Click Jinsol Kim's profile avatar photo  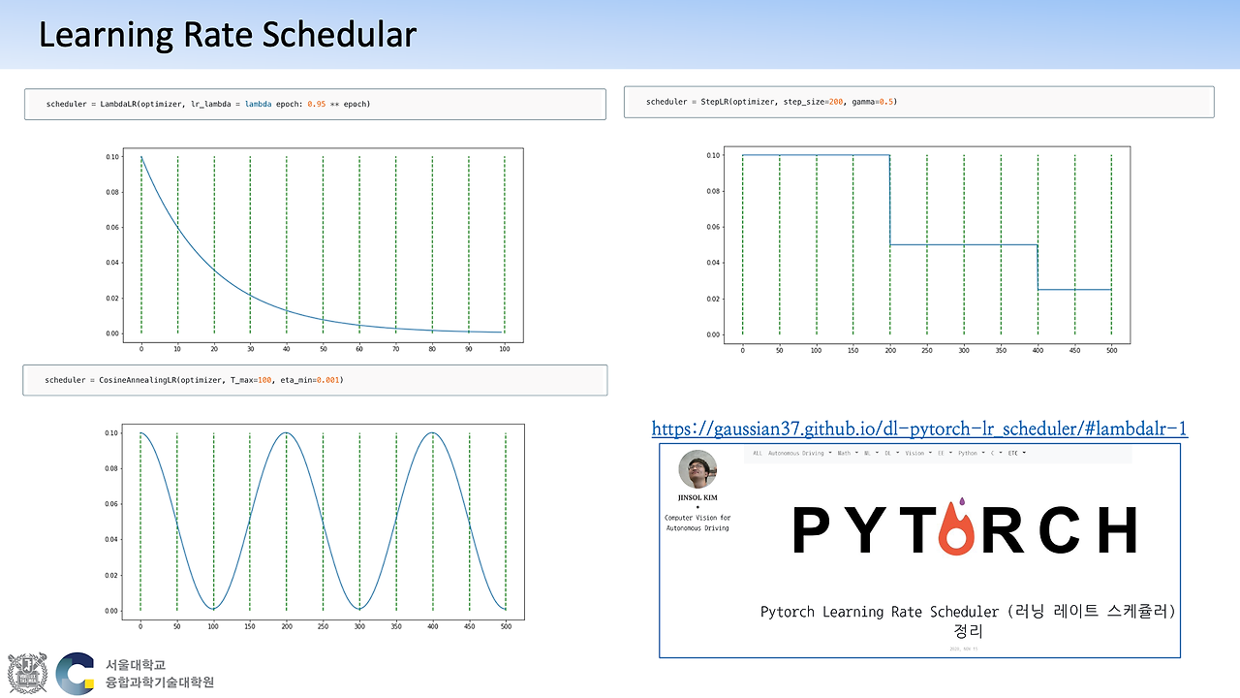pos(697,469)
